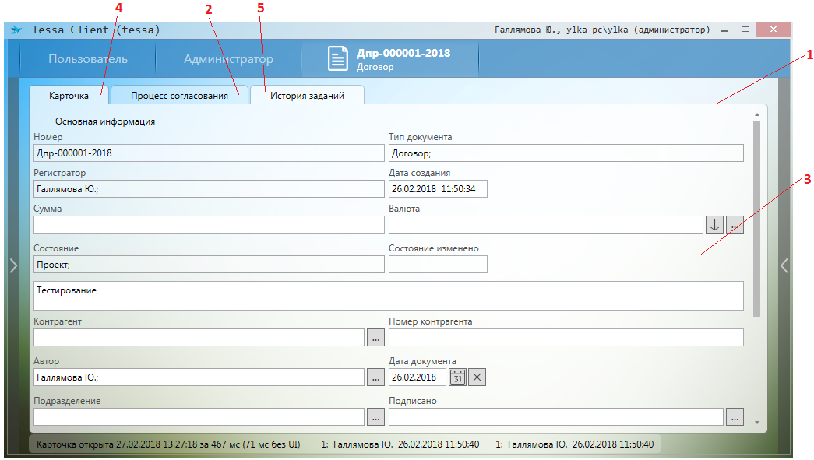This screenshot has height=460, width=814.
Task: Click the scrollbar down arrow
Action: point(756,423)
